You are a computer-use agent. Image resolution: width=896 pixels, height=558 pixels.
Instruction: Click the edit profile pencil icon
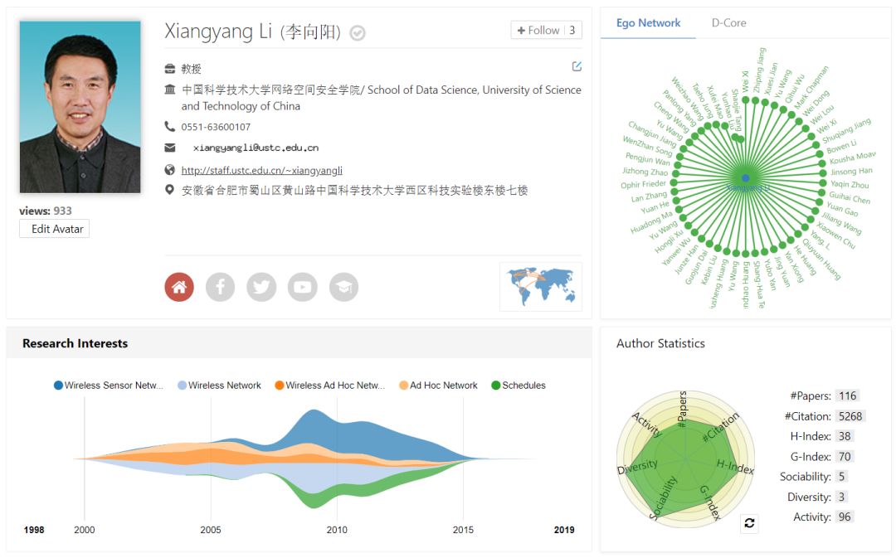[x=577, y=66]
